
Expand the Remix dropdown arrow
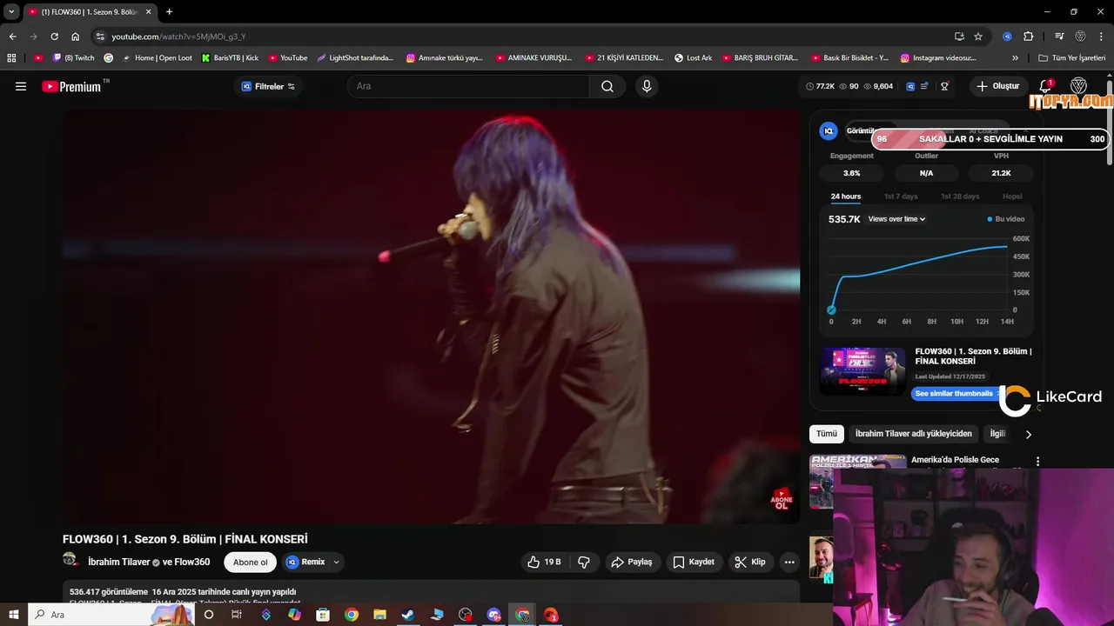point(336,563)
